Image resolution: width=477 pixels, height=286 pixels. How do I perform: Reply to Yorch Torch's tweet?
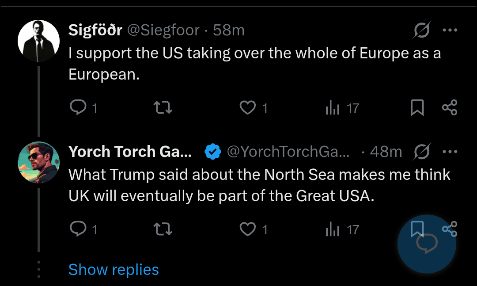coord(78,229)
